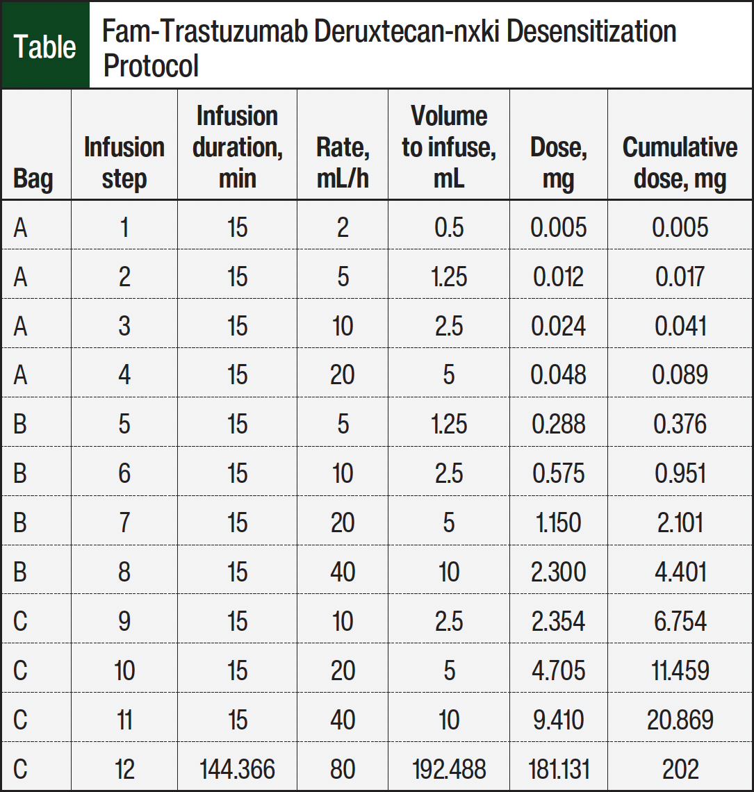Select the "Volume to infuse, mL" header
The height and width of the screenshot is (792, 754).
[x=449, y=147]
